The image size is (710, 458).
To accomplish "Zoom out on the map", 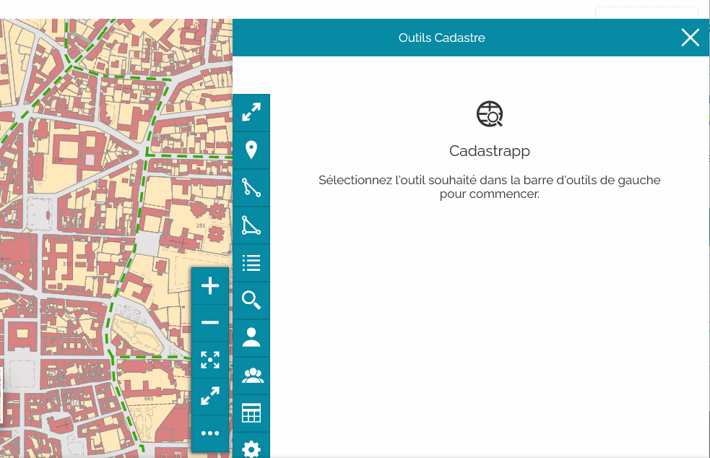I will [210, 322].
